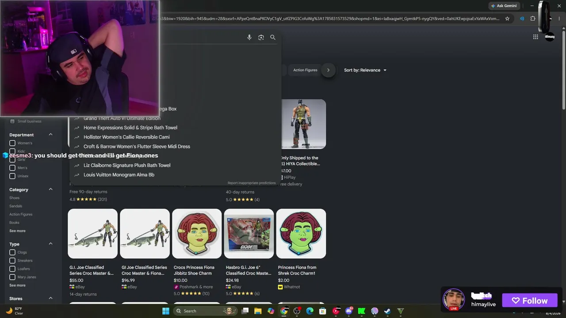
Task: Collapse the Type filter section
Action: click(x=50, y=244)
